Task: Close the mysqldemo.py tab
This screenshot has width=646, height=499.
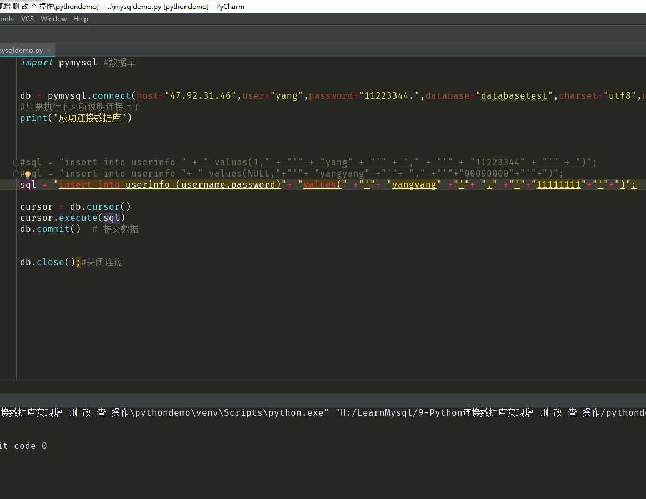Action: (x=49, y=50)
